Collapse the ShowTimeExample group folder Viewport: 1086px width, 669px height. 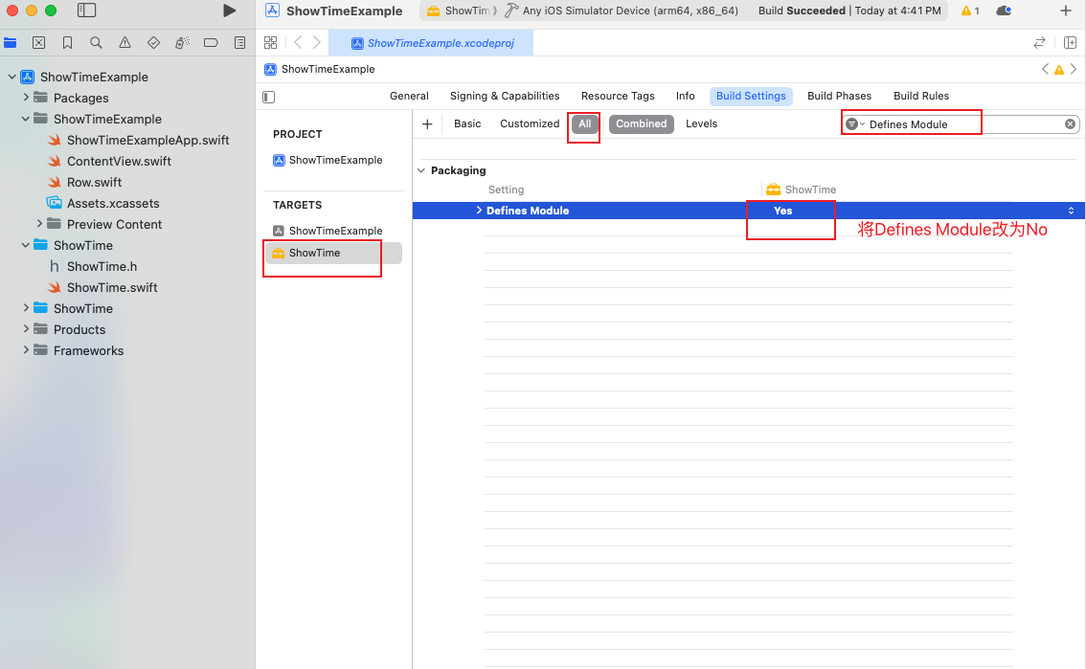pyautogui.click(x=26, y=119)
